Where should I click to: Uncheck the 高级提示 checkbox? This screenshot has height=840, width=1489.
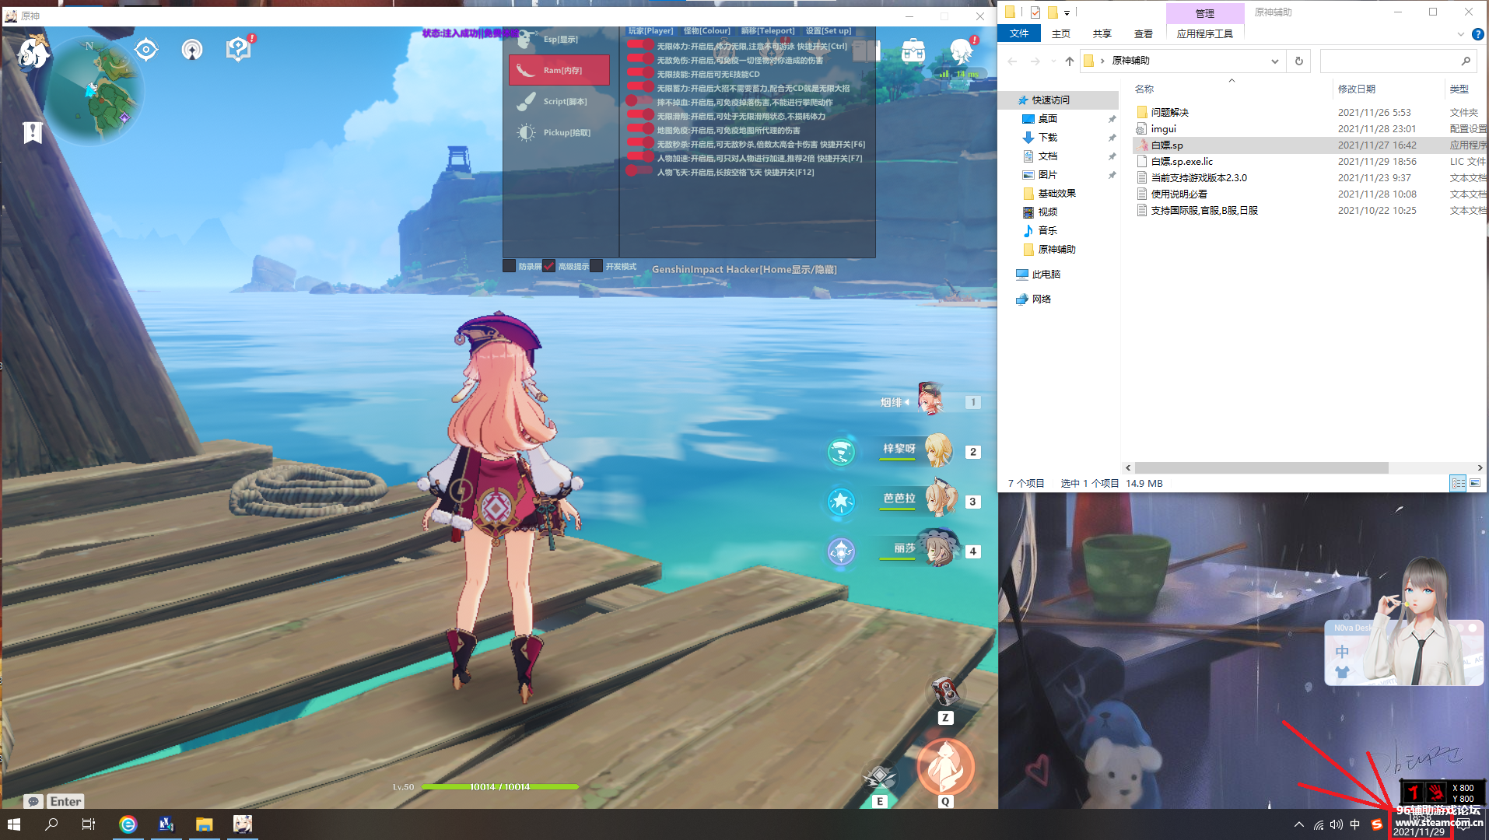click(x=549, y=267)
